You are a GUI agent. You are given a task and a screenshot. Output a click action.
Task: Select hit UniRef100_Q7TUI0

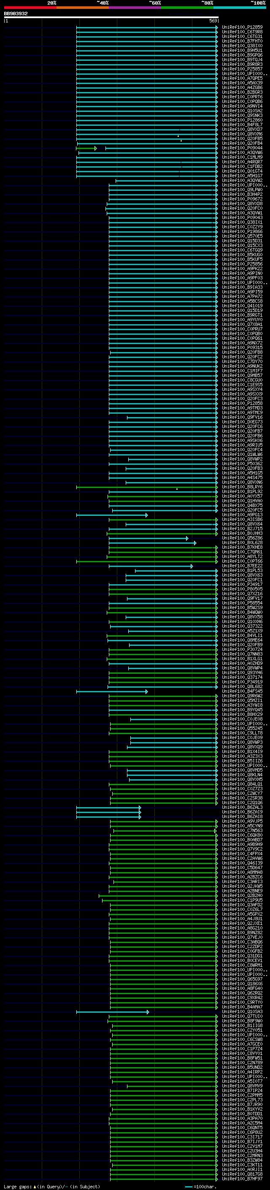point(242,1016)
